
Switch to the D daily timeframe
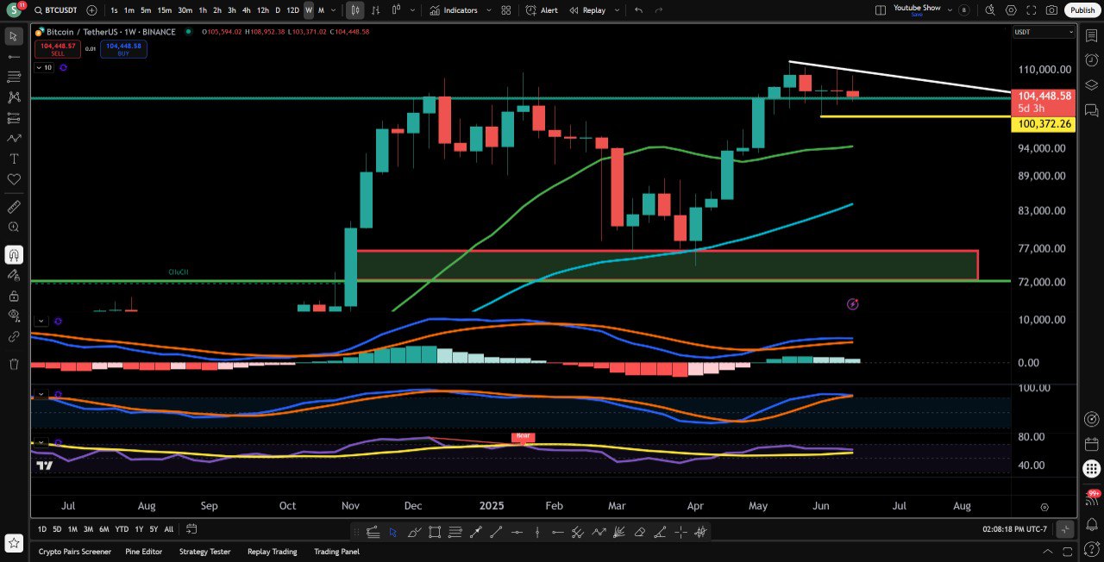(278, 10)
